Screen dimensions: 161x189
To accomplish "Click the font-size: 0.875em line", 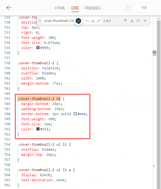I will tap(41, 43).
